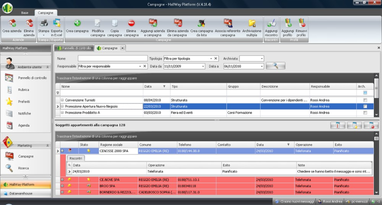This screenshot has height=205, width=382.
Task: Click the search magnifier button
Action: click(x=275, y=65)
